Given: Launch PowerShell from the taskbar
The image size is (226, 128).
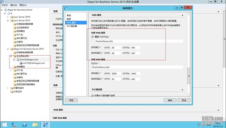Looking at the screenshot, I should coord(25,125).
